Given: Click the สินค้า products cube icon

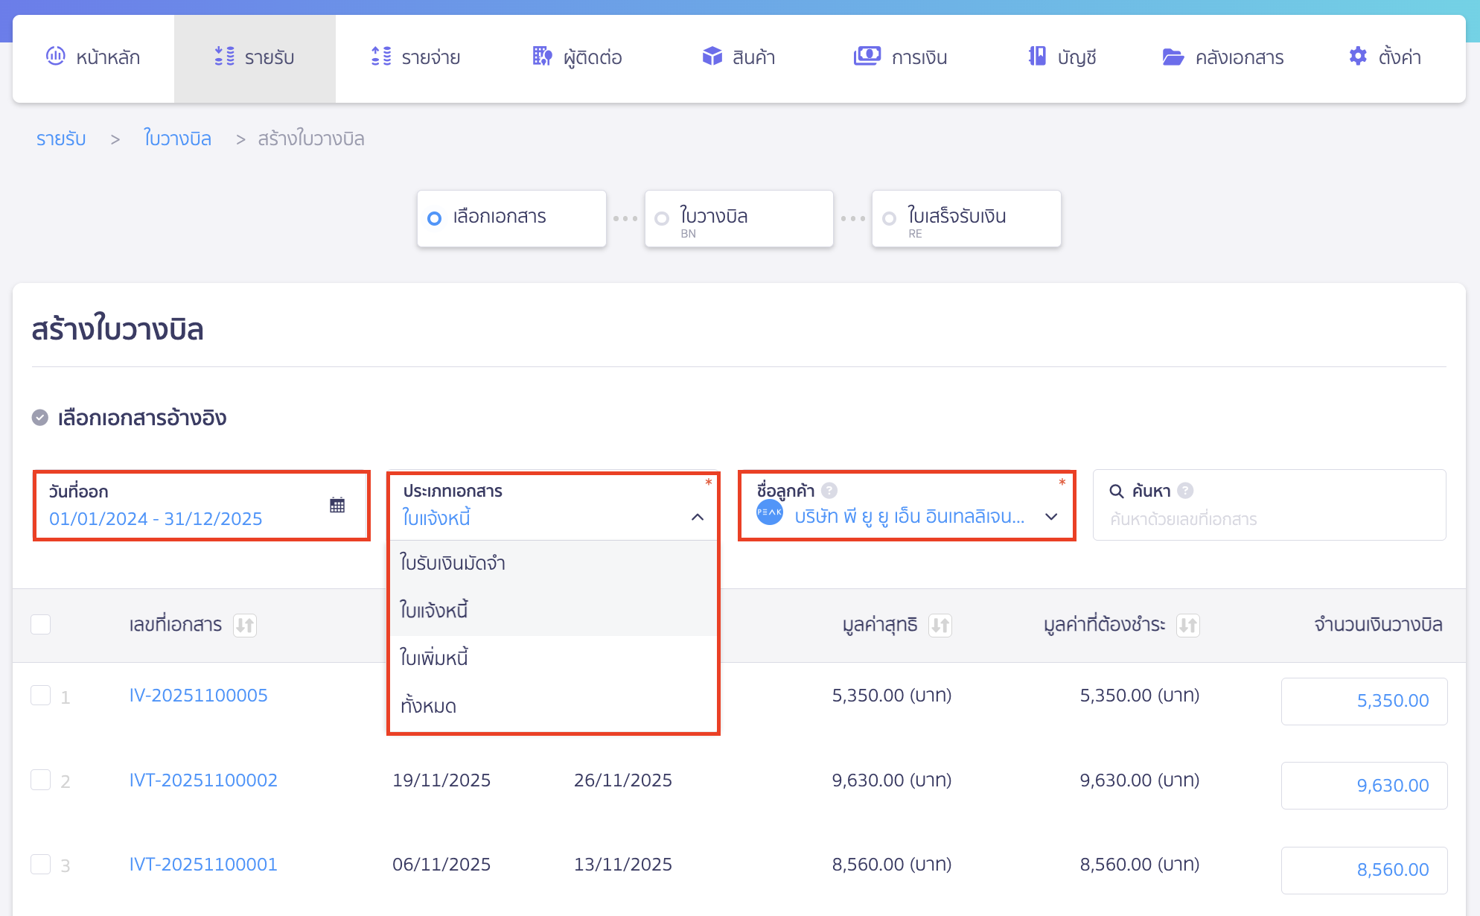Looking at the screenshot, I should [x=712, y=55].
